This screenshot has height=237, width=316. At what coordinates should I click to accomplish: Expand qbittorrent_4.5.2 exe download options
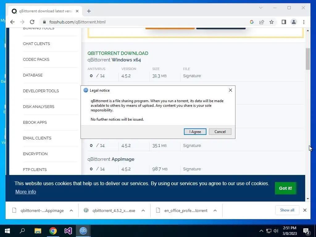click(x=143, y=210)
